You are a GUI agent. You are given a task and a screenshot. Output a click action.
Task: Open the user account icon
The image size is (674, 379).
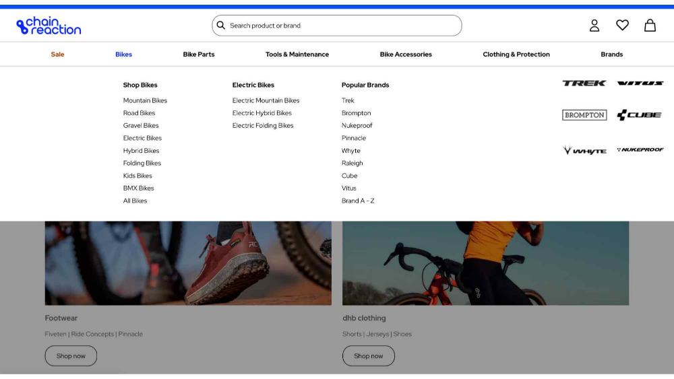coord(594,26)
